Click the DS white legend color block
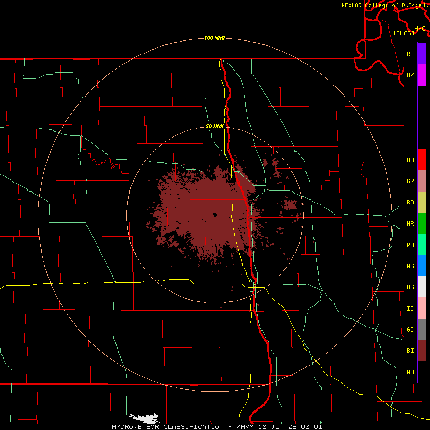The height and width of the screenshot is (430, 430). [x=422, y=287]
